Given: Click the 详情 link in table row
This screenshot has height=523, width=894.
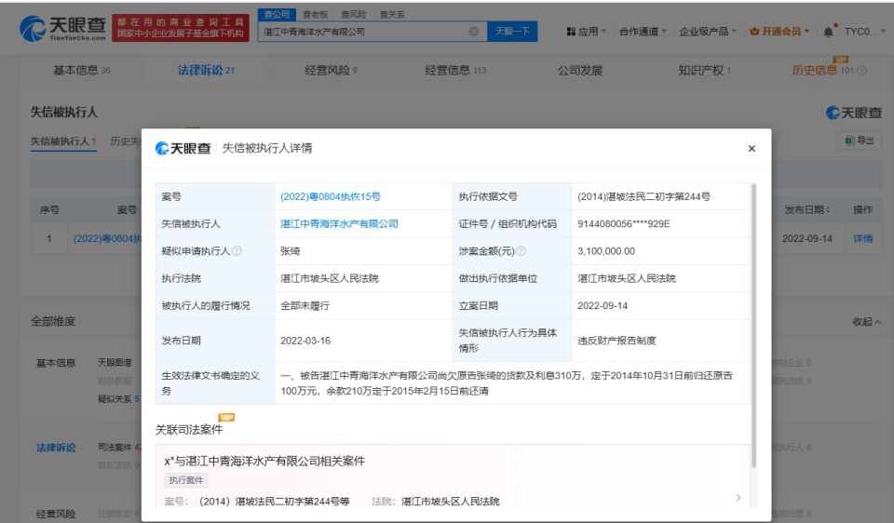Looking at the screenshot, I should (862, 239).
